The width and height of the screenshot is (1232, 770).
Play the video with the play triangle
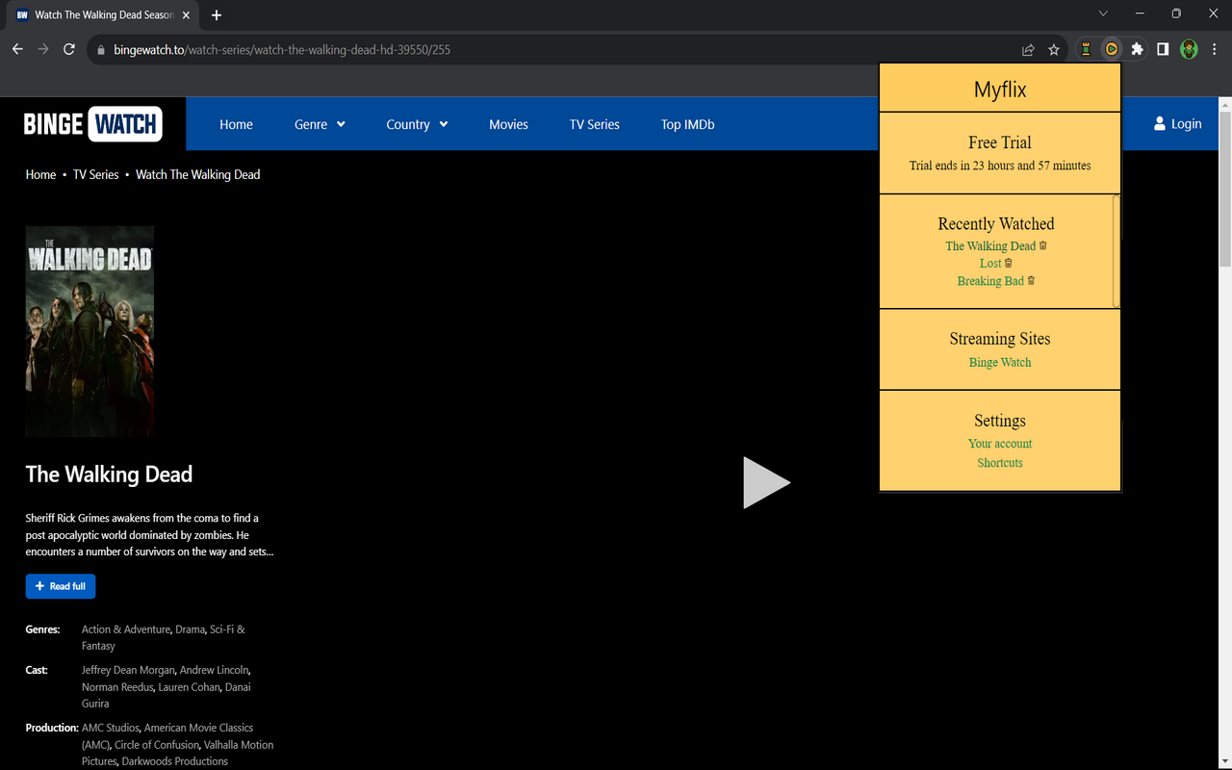point(766,482)
